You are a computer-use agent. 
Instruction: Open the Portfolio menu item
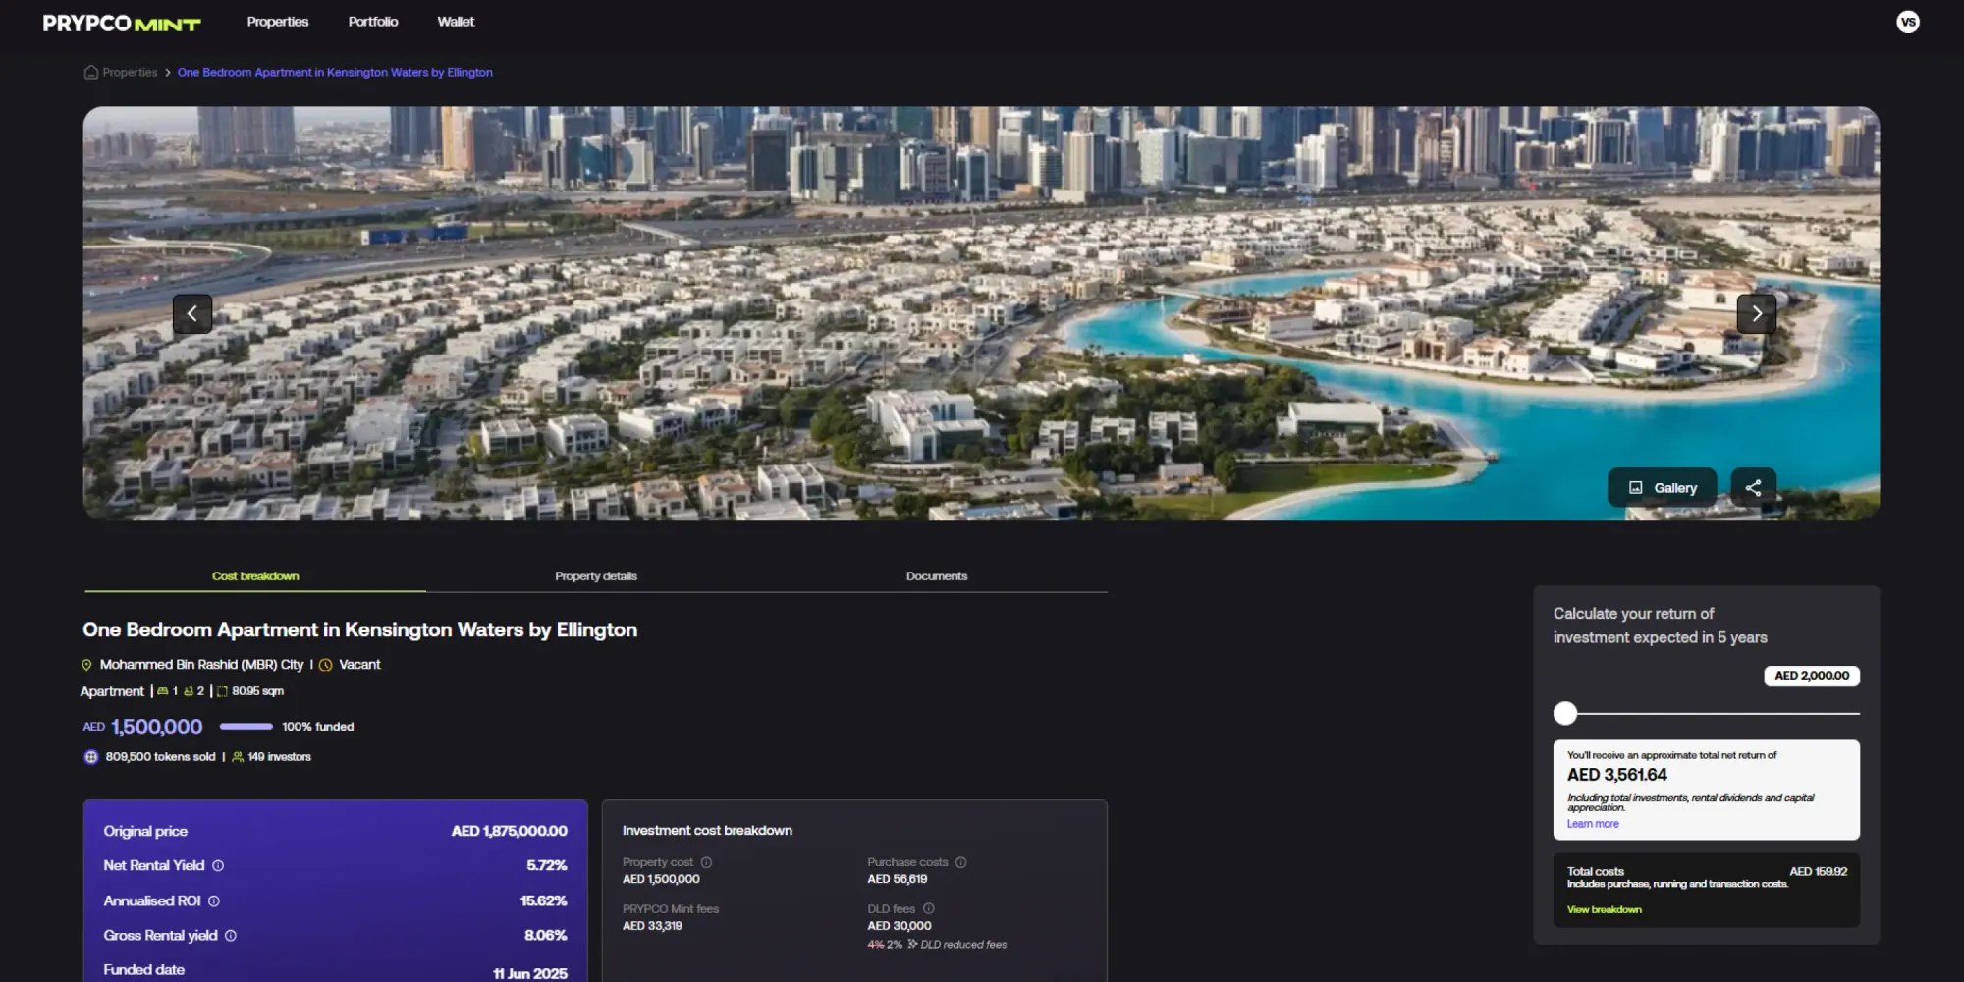click(372, 21)
